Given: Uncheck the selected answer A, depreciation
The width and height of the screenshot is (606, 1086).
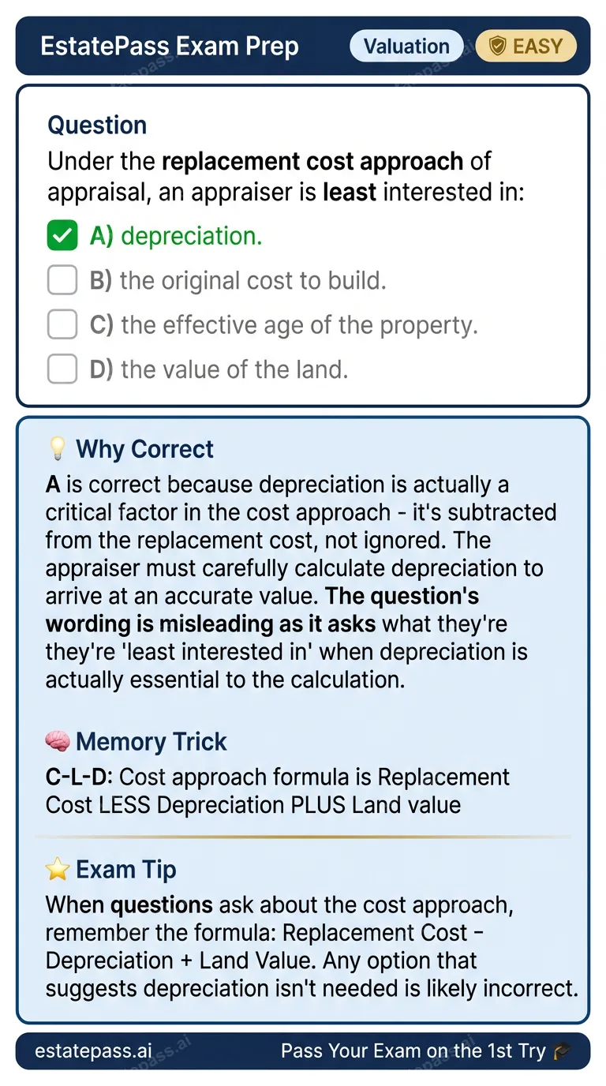Looking at the screenshot, I should (x=62, y=235).
